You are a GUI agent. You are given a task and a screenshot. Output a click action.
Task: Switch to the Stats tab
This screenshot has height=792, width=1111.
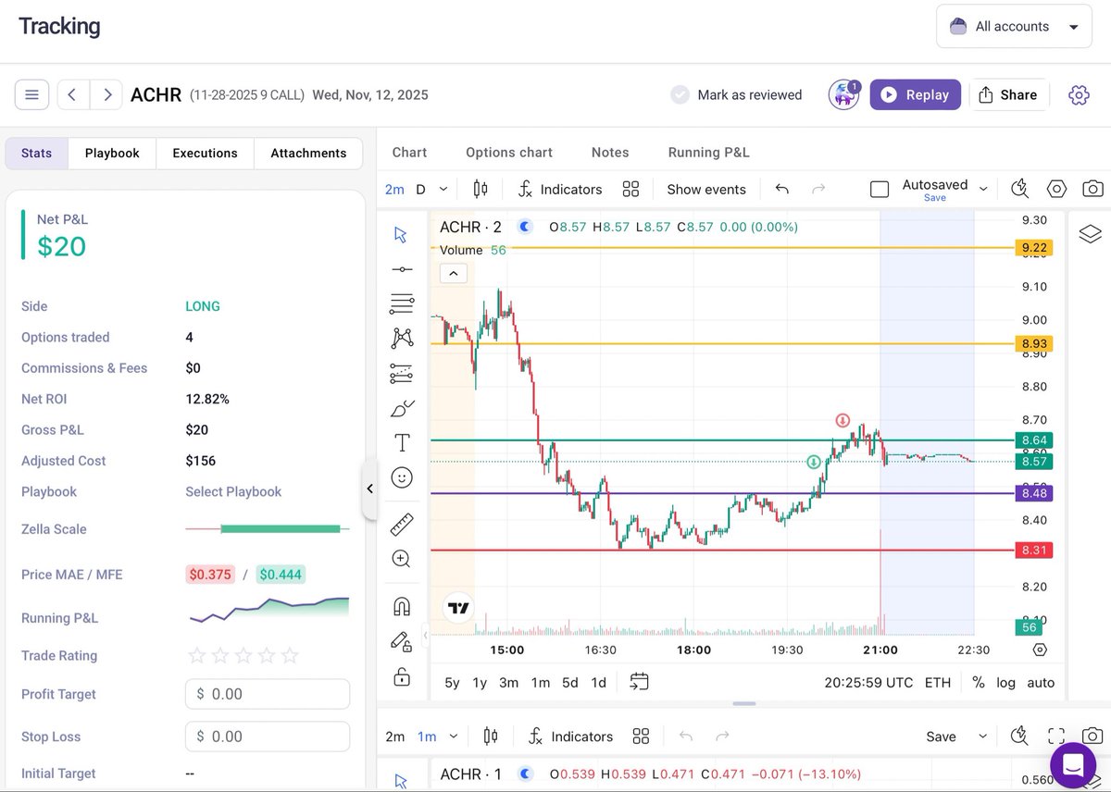pyautogui.click(x=37, y=153)
